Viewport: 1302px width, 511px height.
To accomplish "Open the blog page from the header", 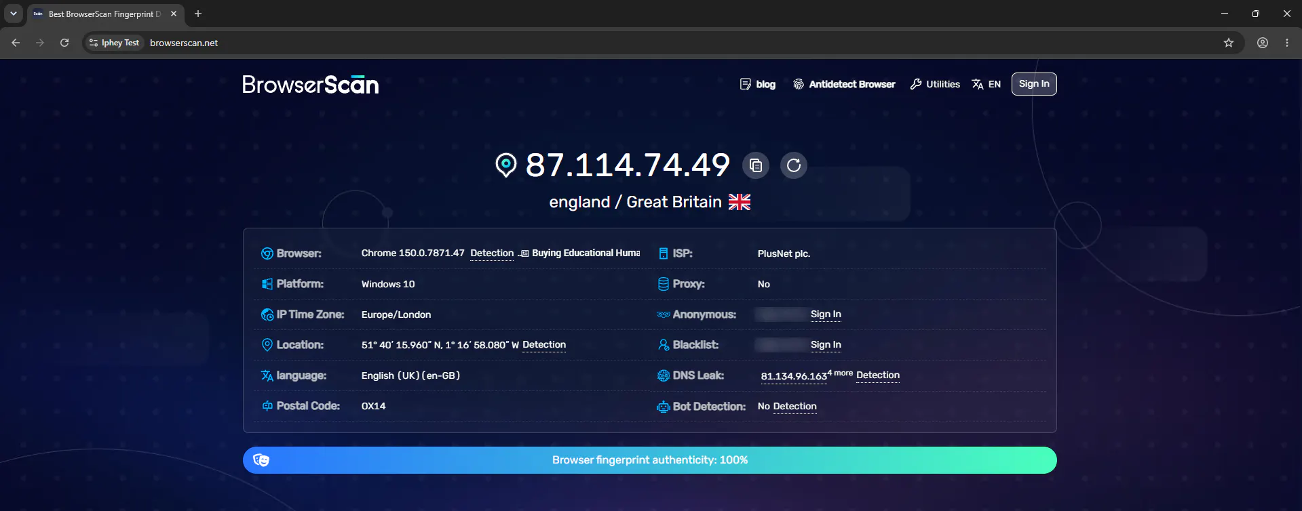I will tap(758, 84).
